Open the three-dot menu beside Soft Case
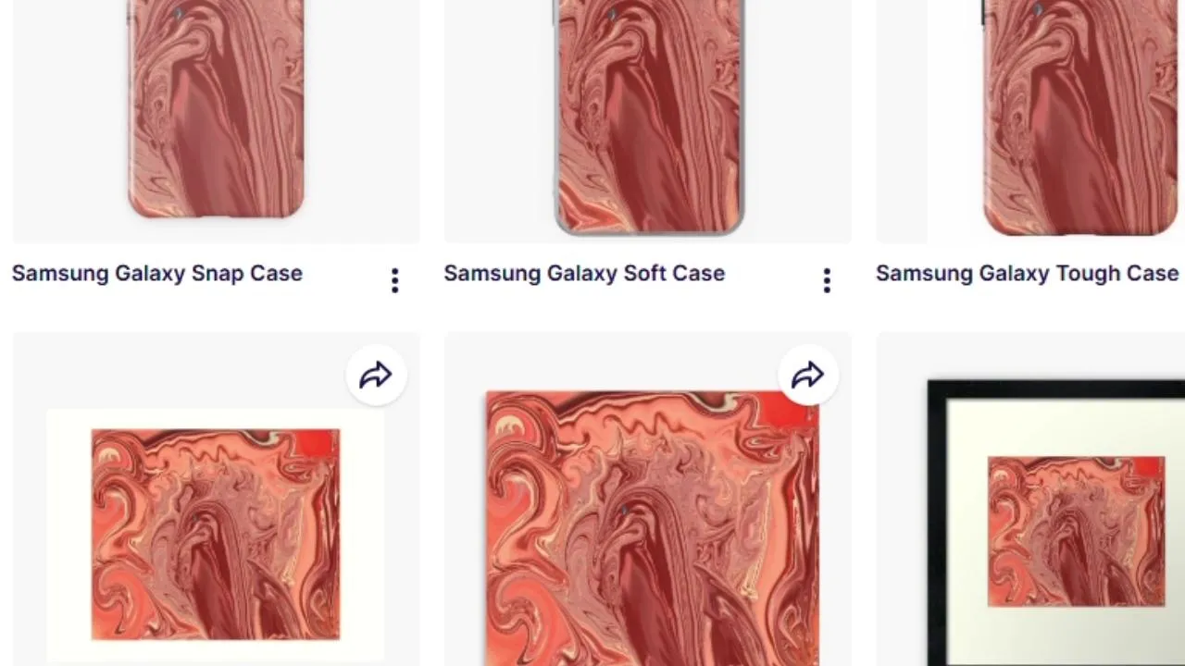 click(827, 280)
